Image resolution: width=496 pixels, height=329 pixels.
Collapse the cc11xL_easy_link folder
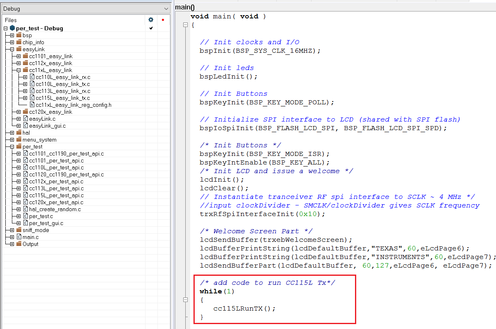click(x=19, y=70)
